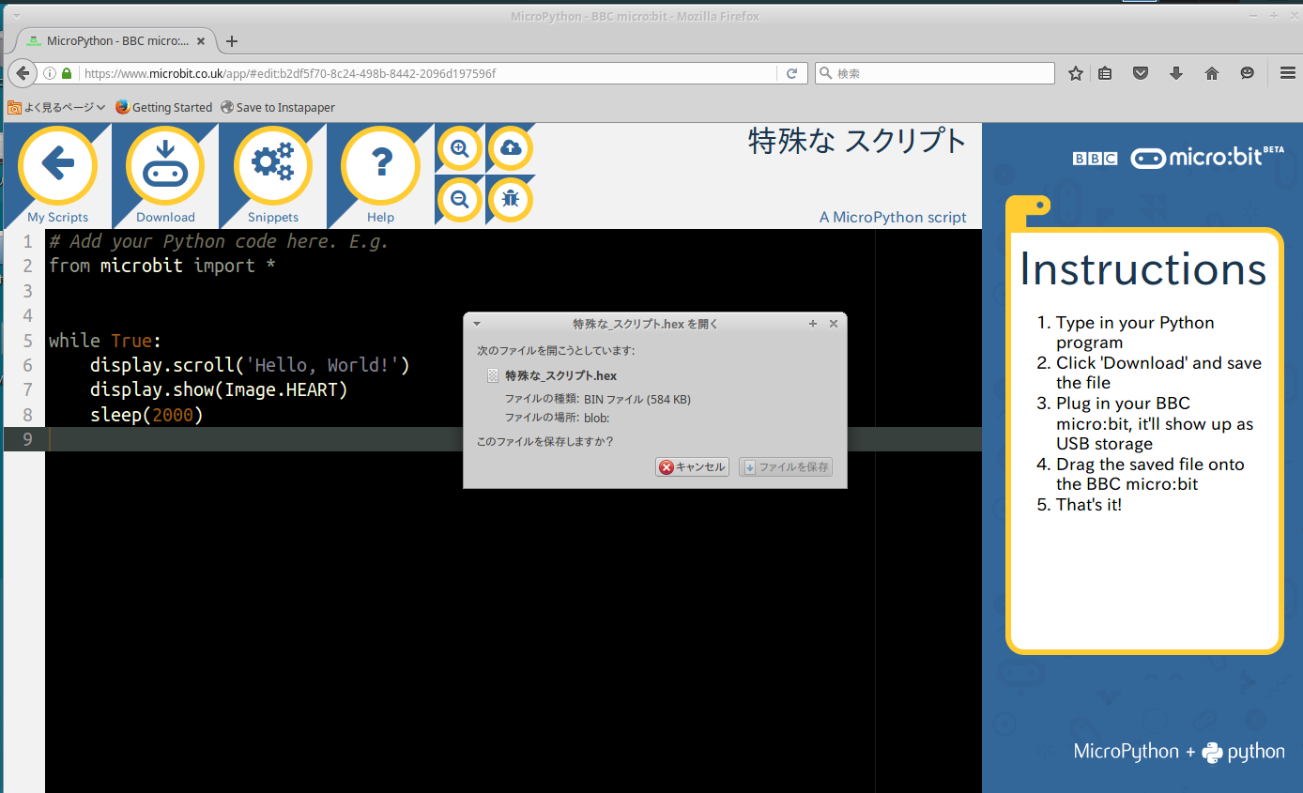Click the Download micro:bit icon
Screen dimensions: 1303x793
pyautogui.click(x=165, y=165)
